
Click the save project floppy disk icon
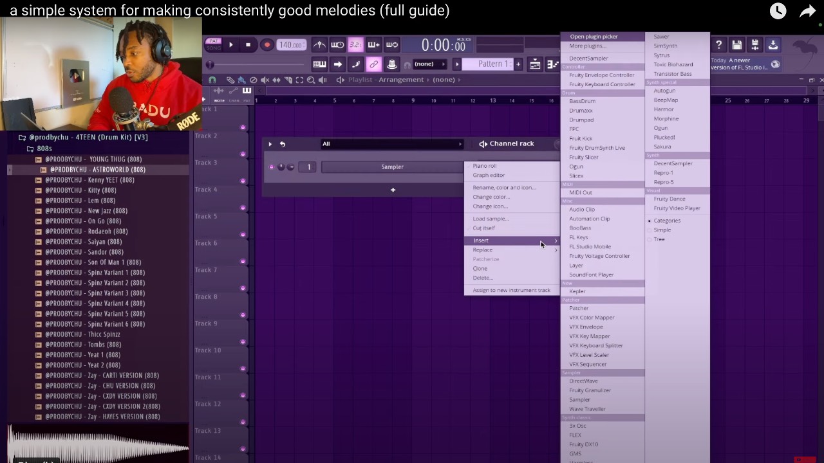click(x=737, y=44)
